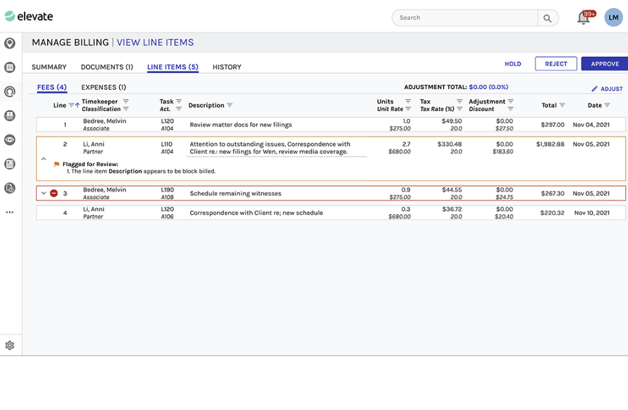The width and height of the screenshot is (628, 410).
Task: Open settings gear in the sidebar
Action: click(x=10, y=345)
